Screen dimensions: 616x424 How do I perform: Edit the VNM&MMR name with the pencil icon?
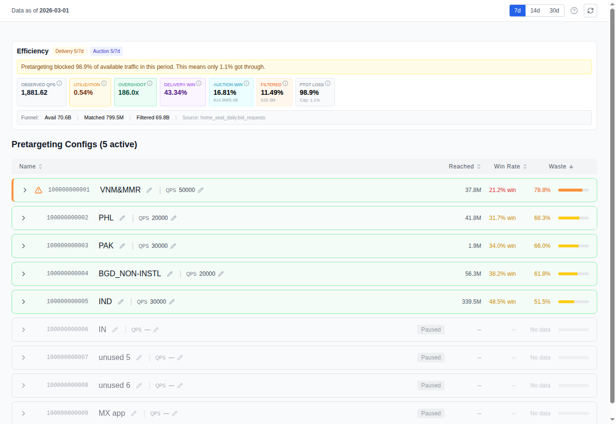[x=149, y=190]
